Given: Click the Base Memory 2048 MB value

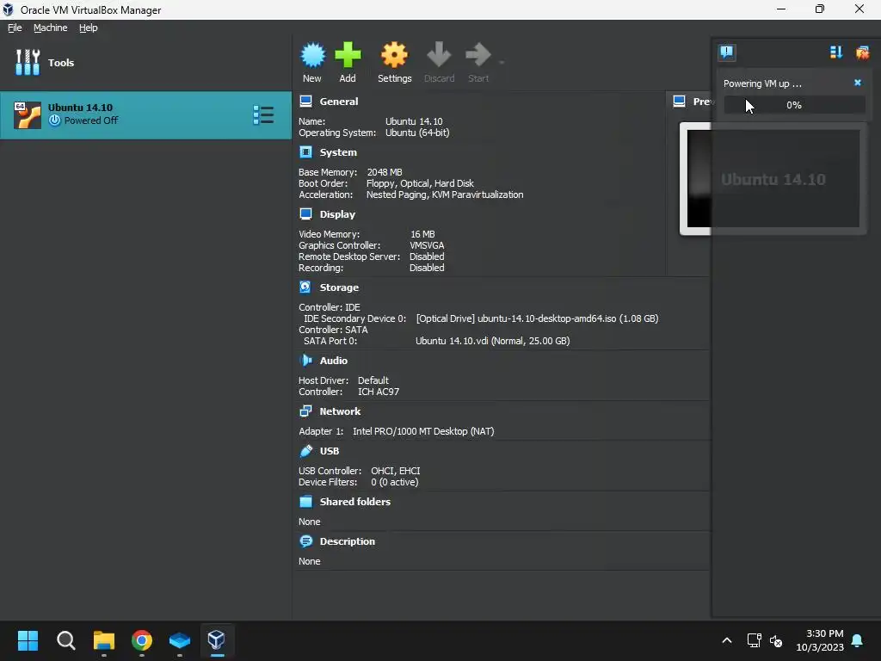Looking at the screenshot, I should click(x=385, y=172).
